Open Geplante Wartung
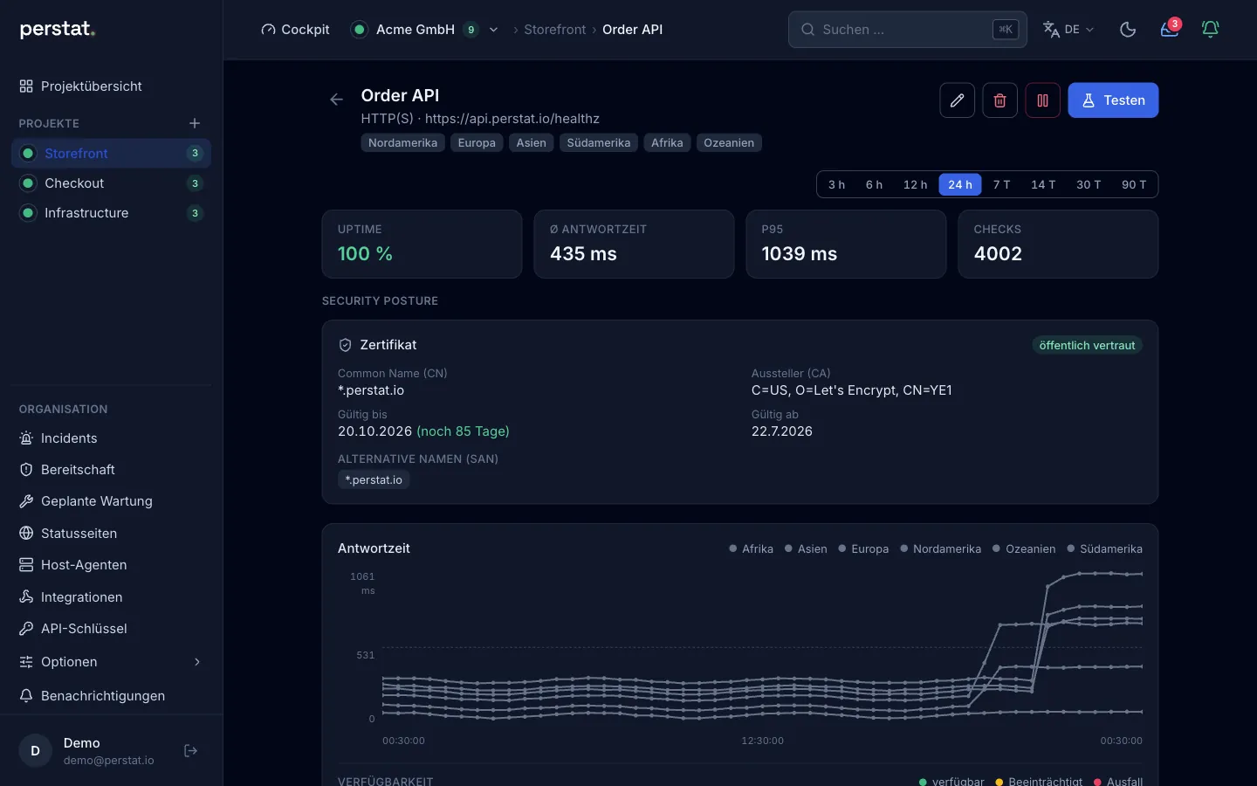Viewport: 1257px width, 786px height. [111, 501]
